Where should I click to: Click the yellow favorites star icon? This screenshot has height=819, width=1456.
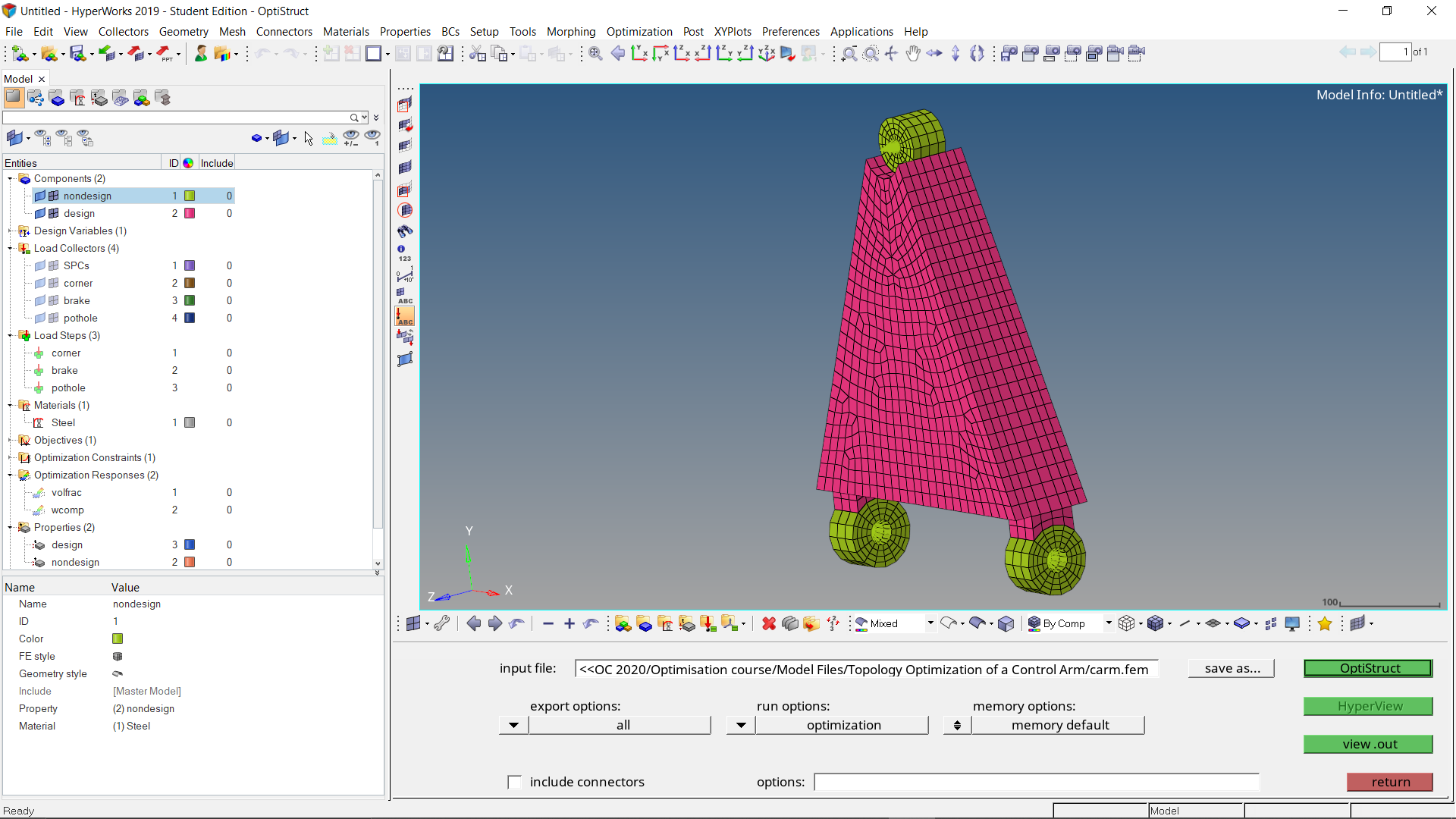[1325, 623]
